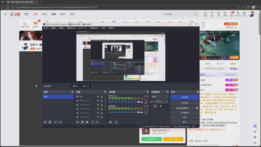Mute the 桌面音频 desktop audio channel
261x147 pixels.
[142, 112]
